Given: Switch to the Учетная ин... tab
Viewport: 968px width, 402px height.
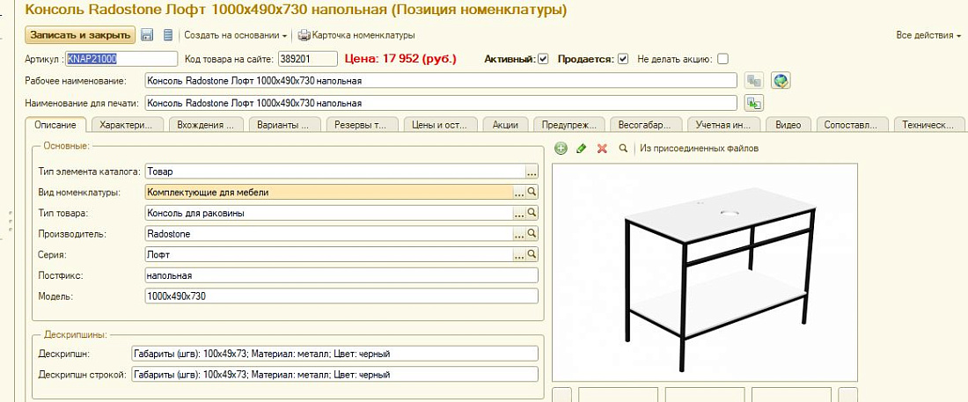Looking at the screenshot, I should 723,125.
